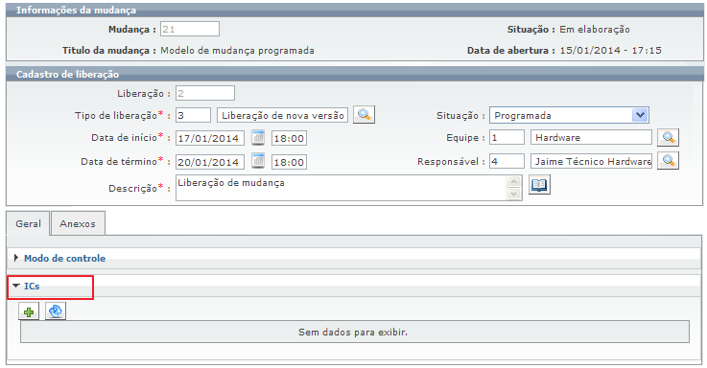Click the Descrição text area
The width and height of the screenshot is (707, 368).
pos(342,188)
